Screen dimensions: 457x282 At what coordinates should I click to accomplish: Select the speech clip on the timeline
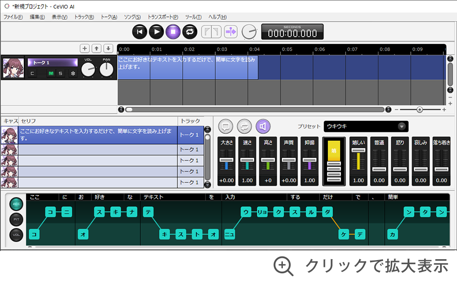(188, 68)
